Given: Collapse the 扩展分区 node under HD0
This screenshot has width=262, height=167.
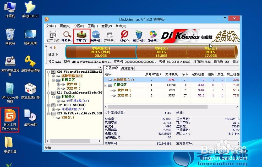Looking at the screenshot, I should click(53, 80).
